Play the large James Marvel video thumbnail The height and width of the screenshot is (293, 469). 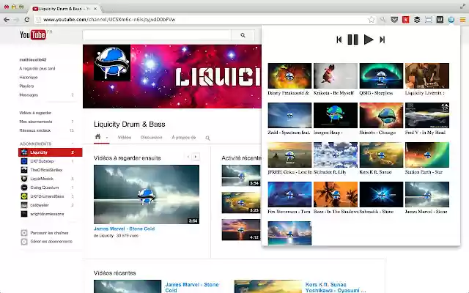click(147, 194)
